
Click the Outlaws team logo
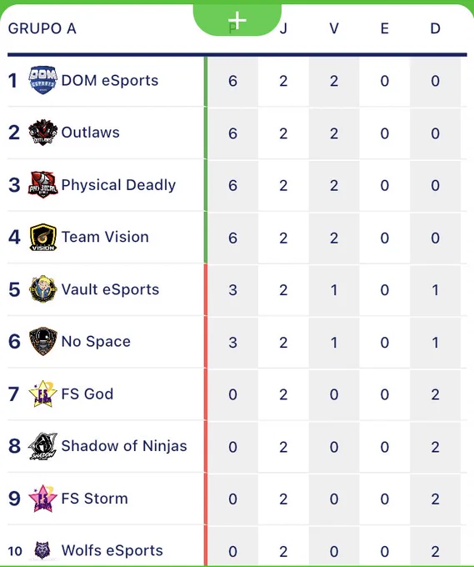tap(43, 133)
